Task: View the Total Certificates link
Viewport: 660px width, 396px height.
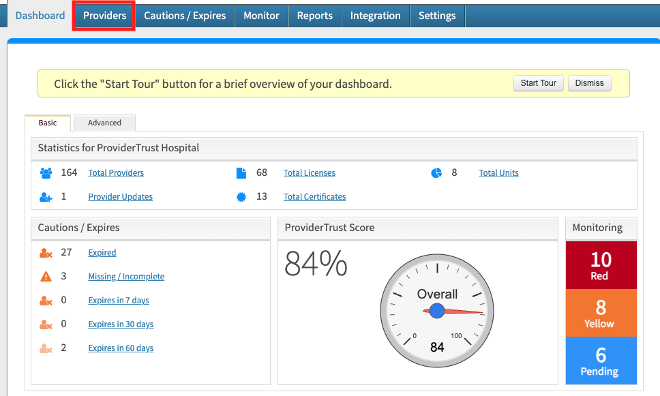Action: point(314,197)
